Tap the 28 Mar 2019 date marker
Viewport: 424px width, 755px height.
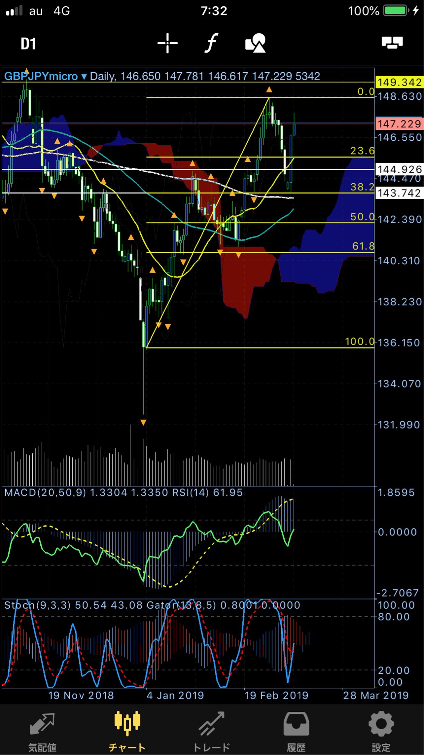pos(376,695)
